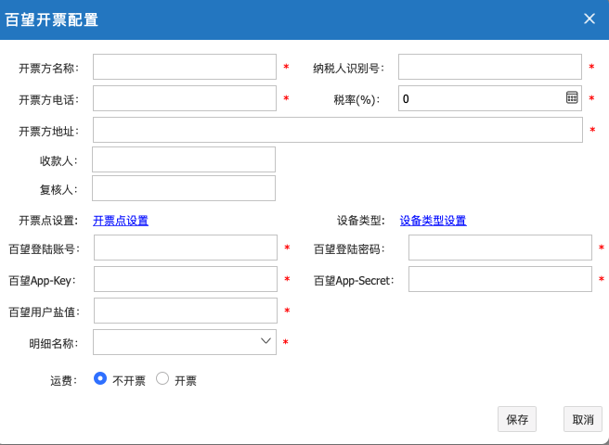Focus the 百望App-Secret input field
This screenshot has width=609, height=445.
pyautogui.click(x=500, y=279)
